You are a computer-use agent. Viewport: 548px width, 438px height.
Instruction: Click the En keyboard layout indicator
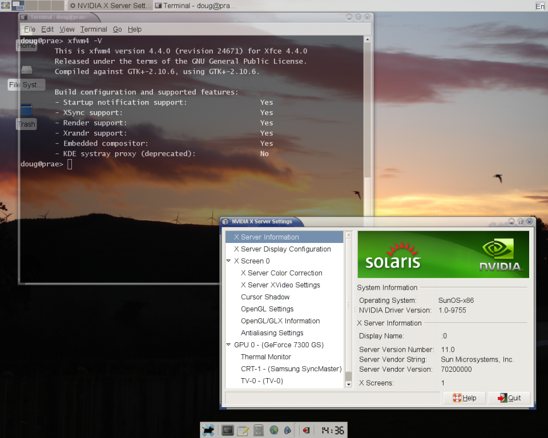coord(540,6)
